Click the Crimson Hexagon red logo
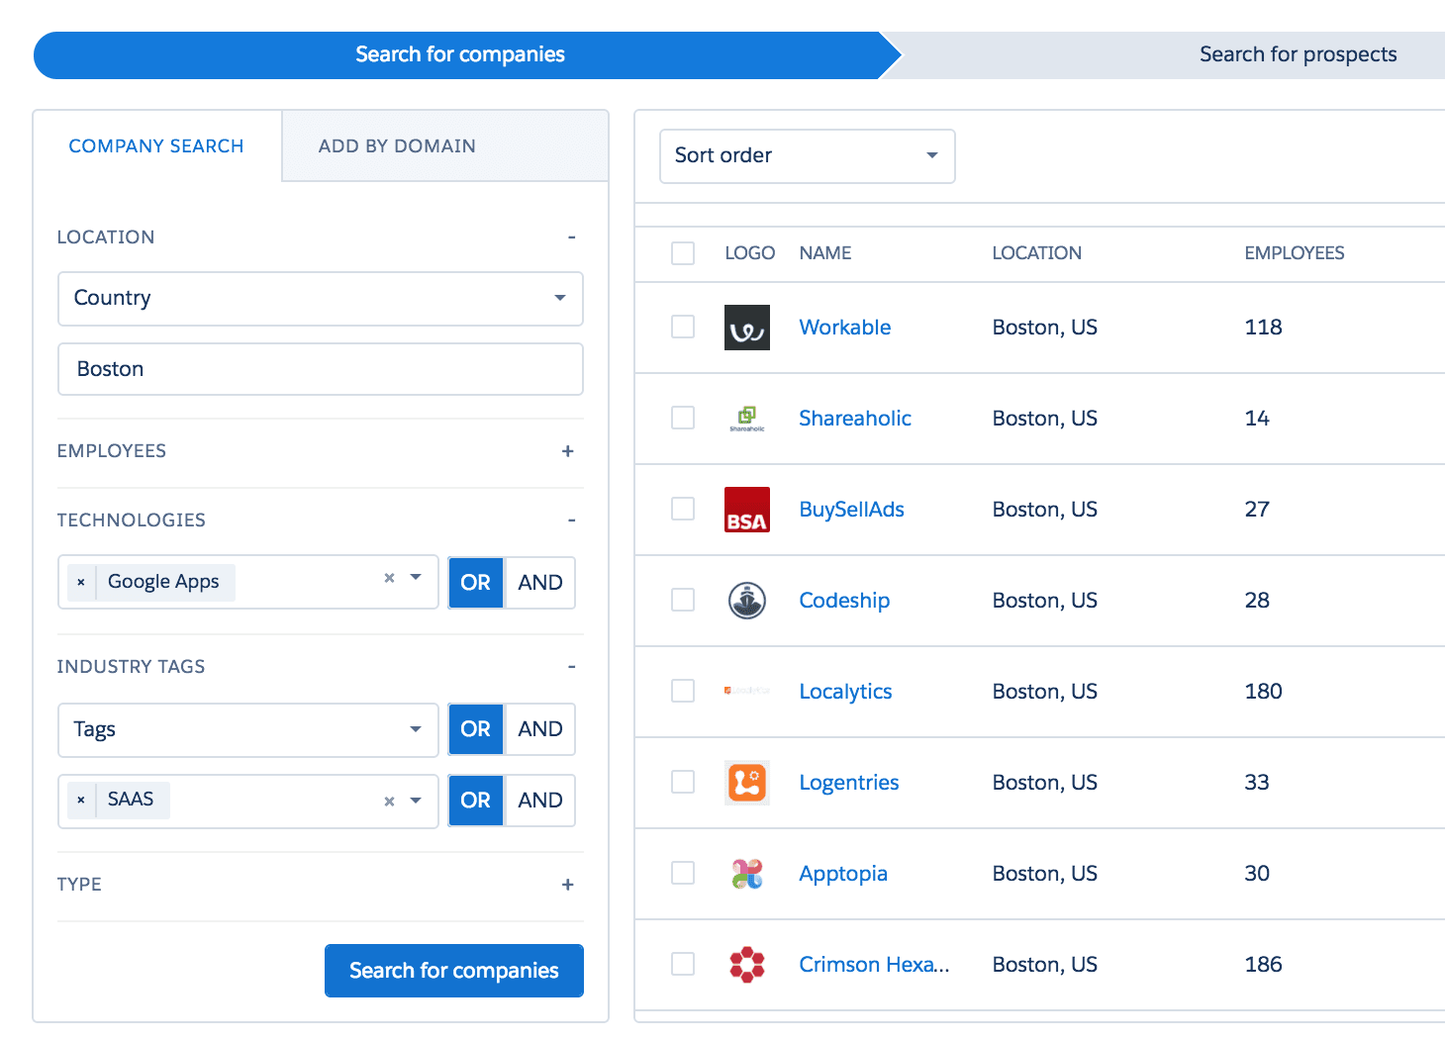Screen dimensions: 1445x1041 point(747,965)
